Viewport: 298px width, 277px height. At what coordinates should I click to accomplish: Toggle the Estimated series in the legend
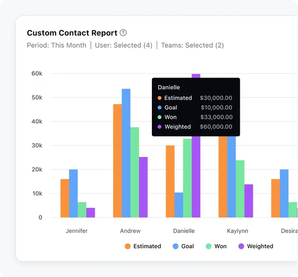[143, 246]
